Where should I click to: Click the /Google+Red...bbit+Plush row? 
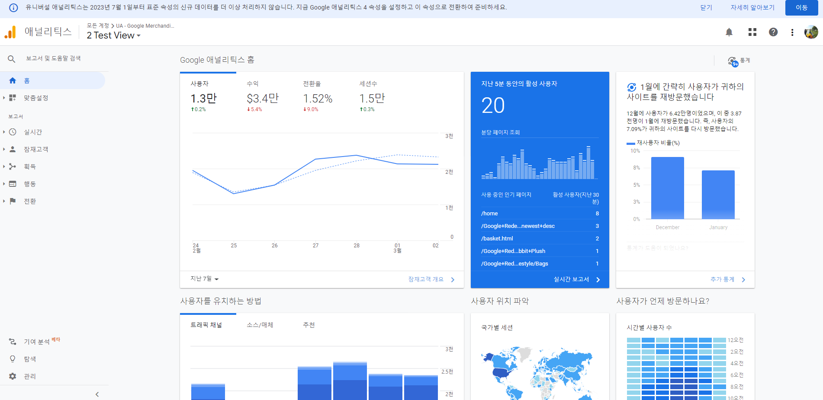540,251
